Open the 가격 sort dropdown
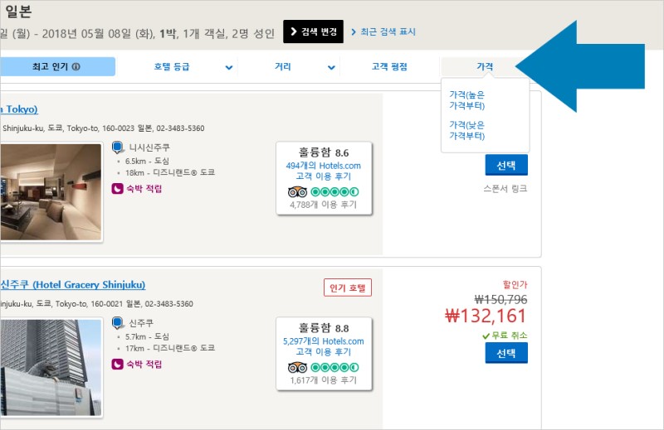The image size is (664, 430). (485, 66)
